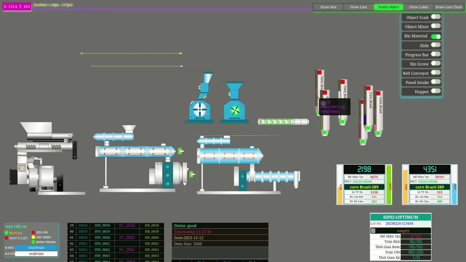Viewport: 466px width, 262px height.
Task: Click the 4351 weight display
Action: pyautogui.click(x=430, y=169)
